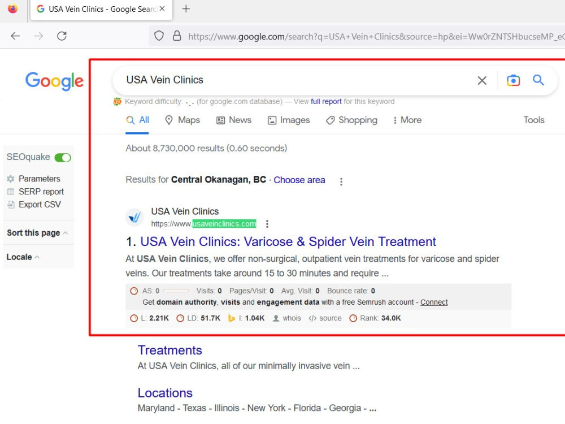The image size is (565, 424).
Task: Open the Locations sitelink
Action: click(x=165, y=393)
